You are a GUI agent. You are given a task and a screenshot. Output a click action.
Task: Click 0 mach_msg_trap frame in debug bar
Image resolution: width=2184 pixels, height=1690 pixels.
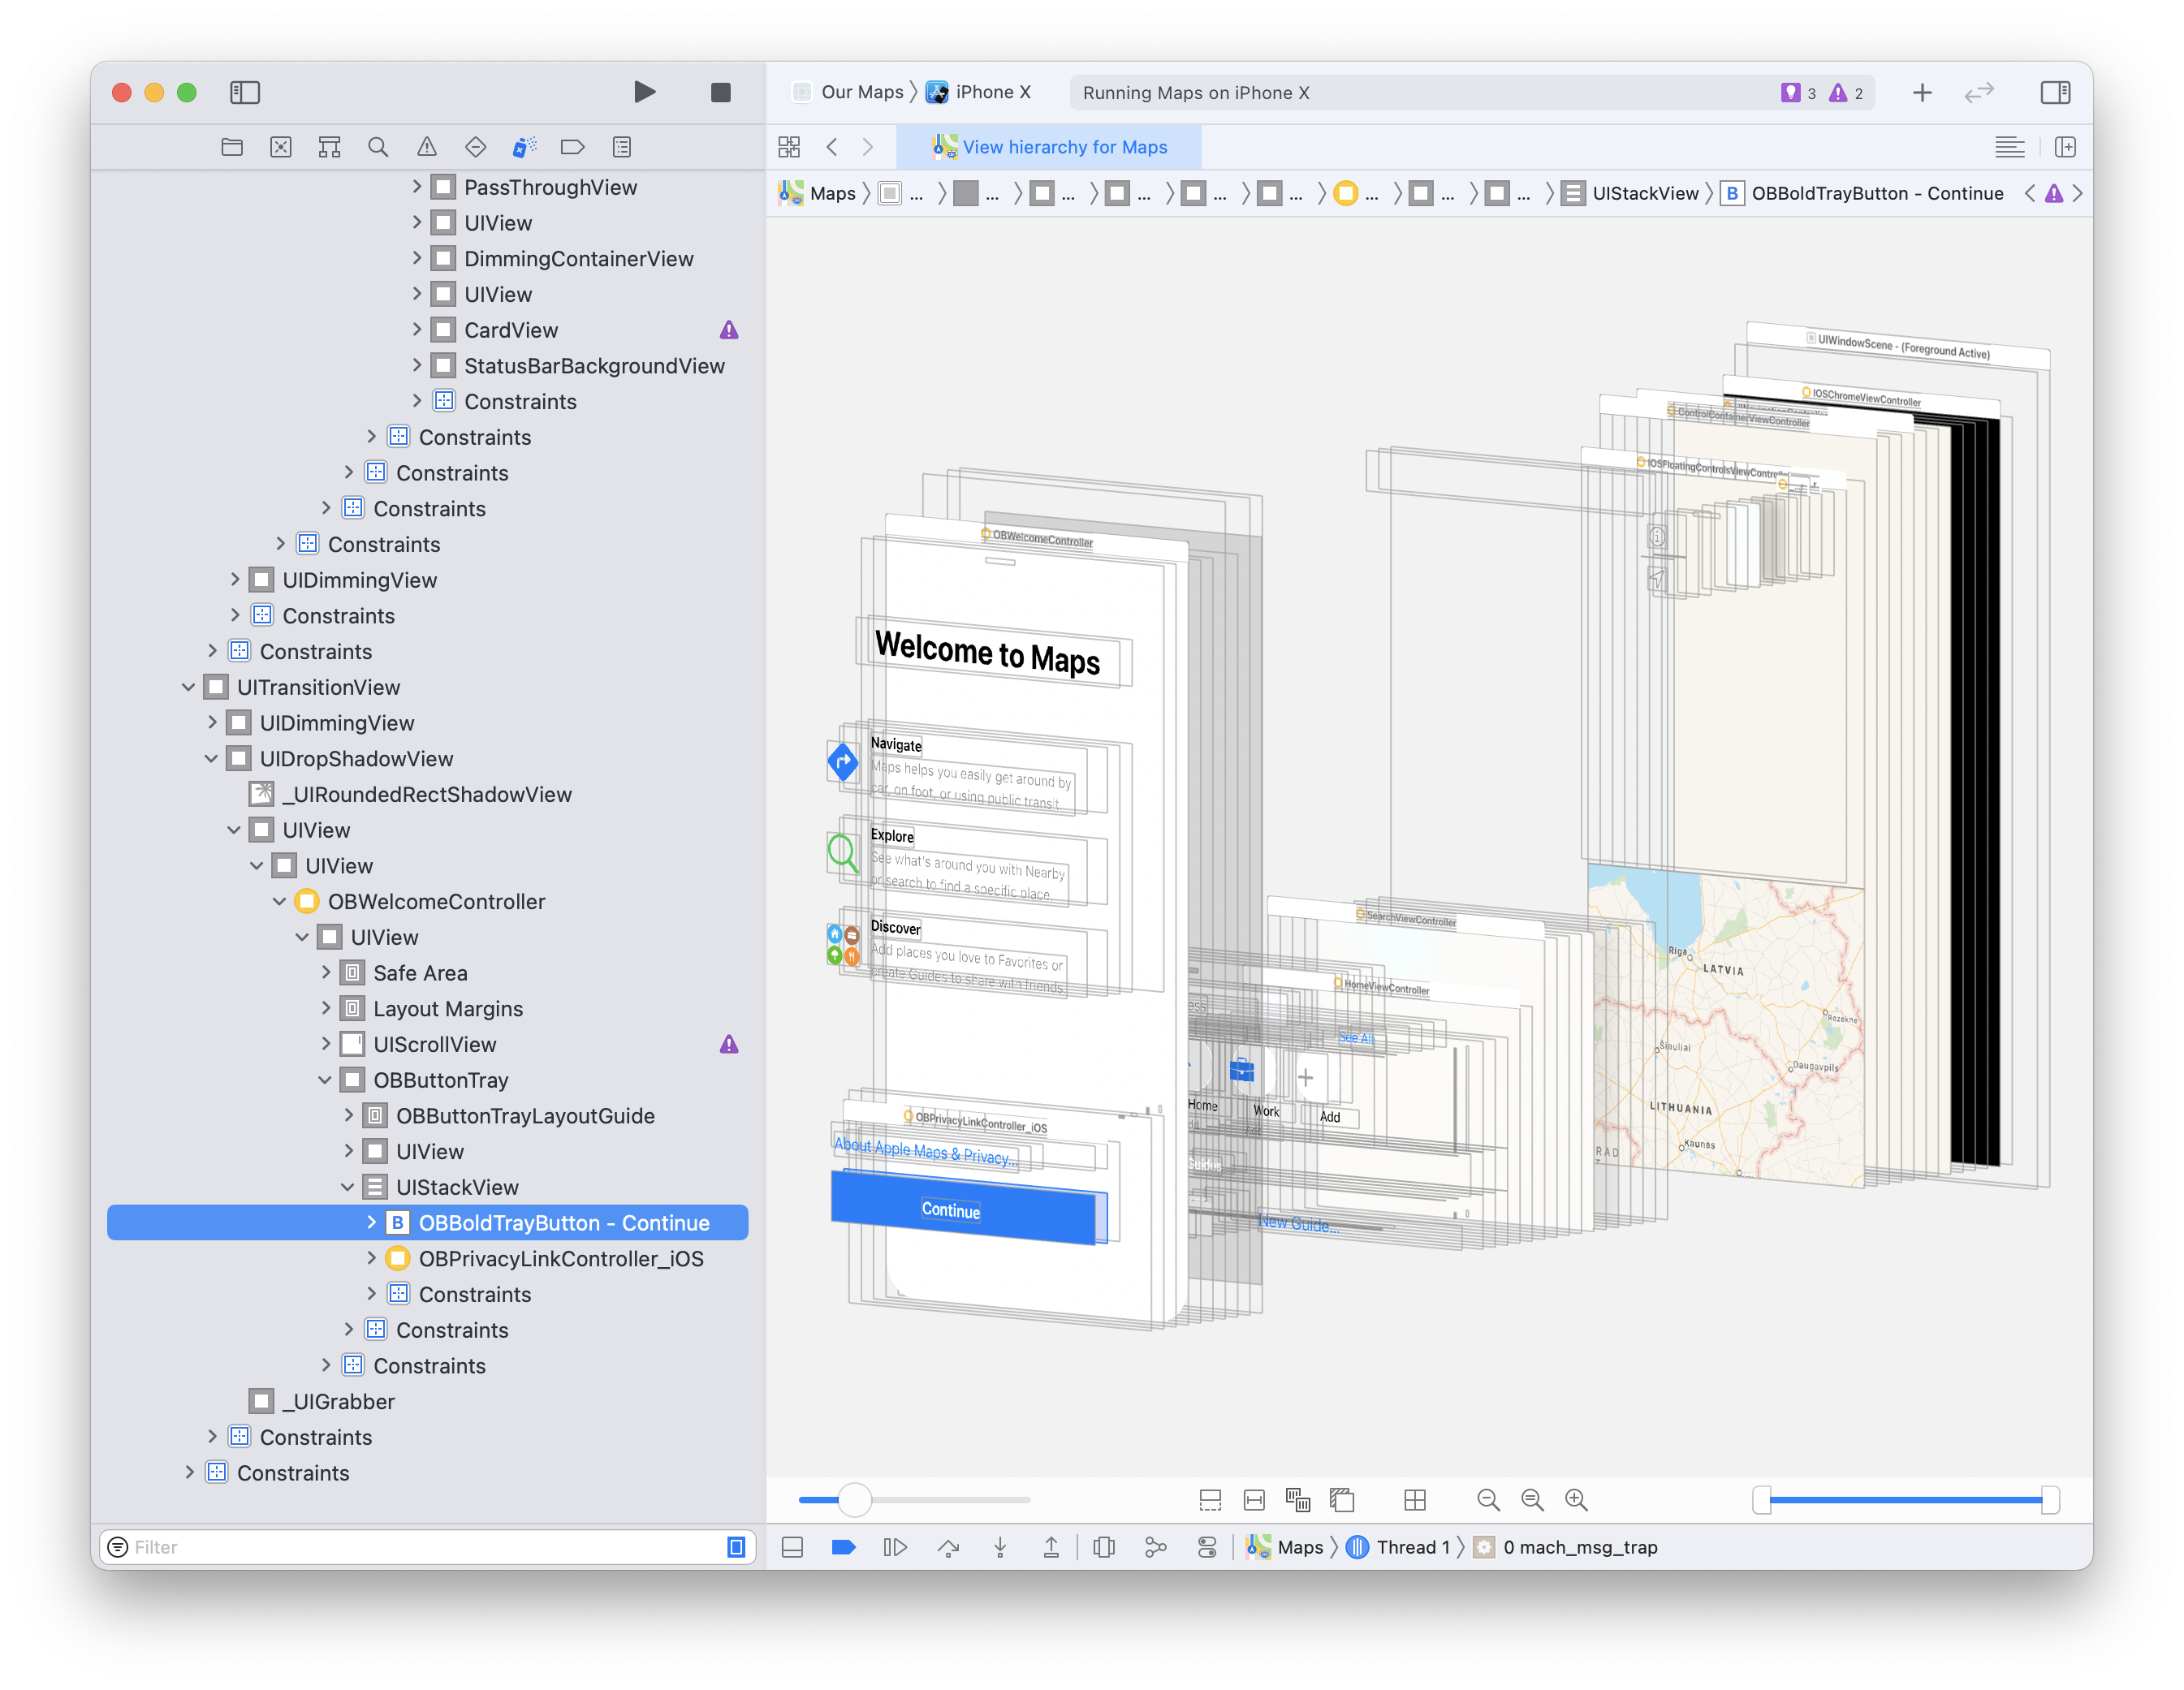[x=1566, y=1547]
